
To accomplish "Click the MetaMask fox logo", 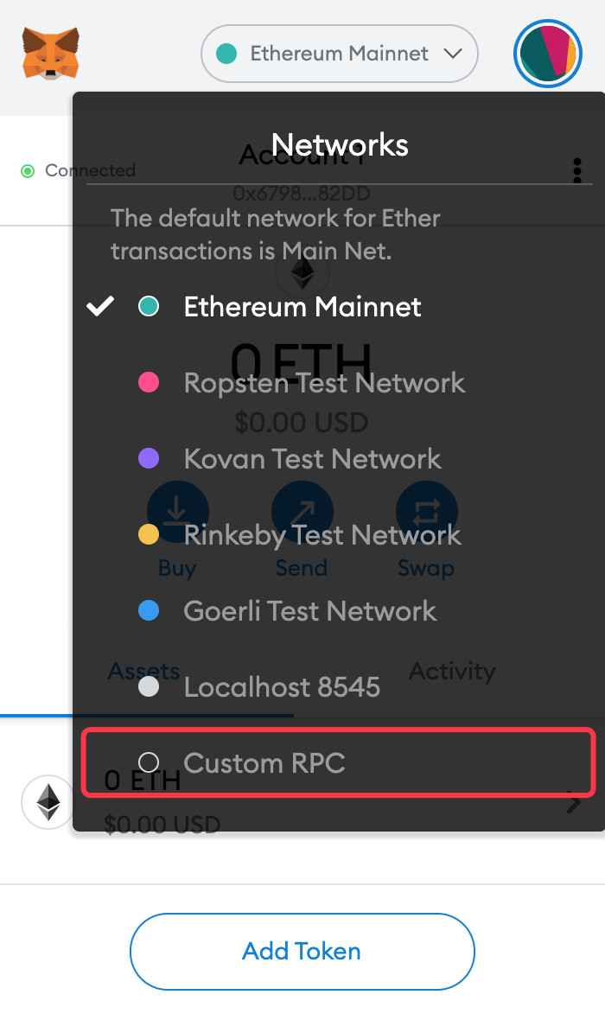I will pos(51,54).
